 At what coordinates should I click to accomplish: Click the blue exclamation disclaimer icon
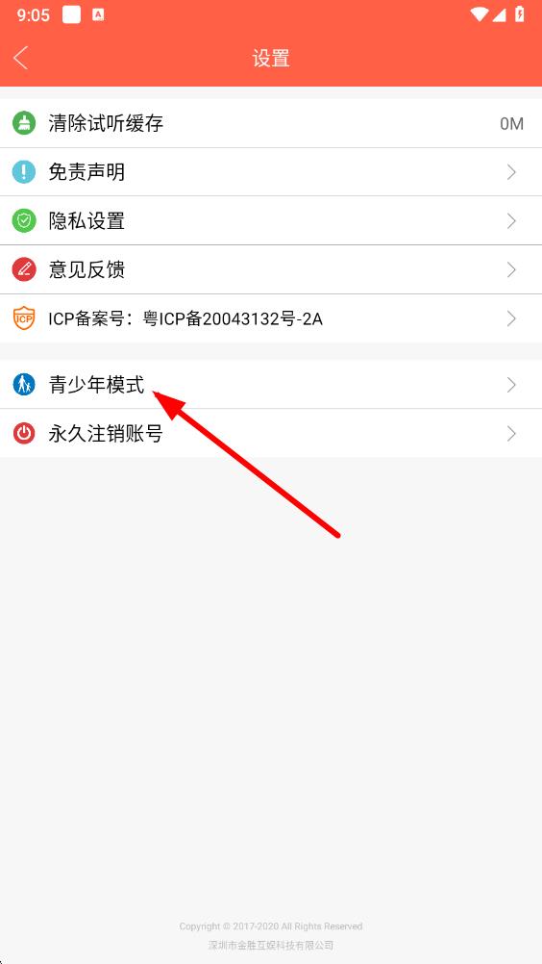pyautogui.click(x=24, y=172)
